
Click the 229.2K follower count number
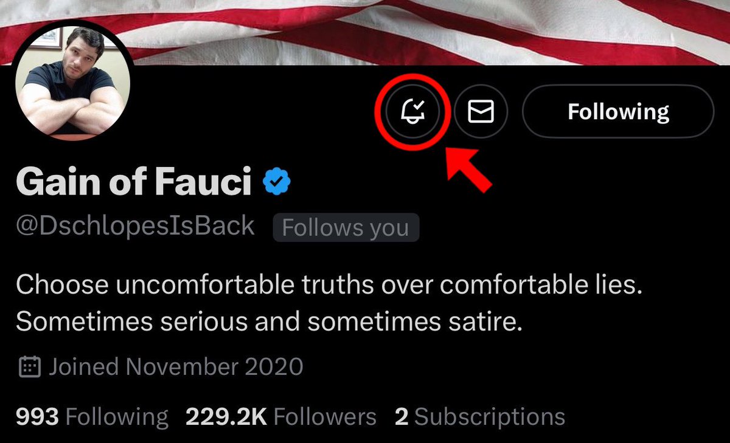[226, 417]
